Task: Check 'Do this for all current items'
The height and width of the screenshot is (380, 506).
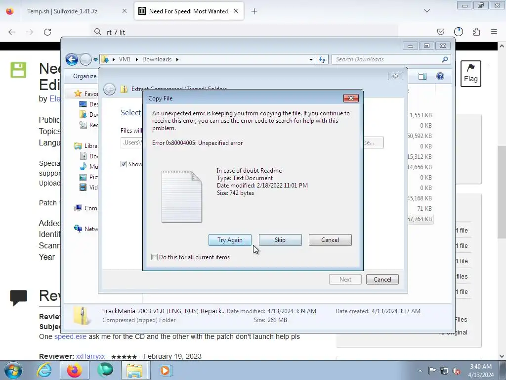Action: [154, 257]
